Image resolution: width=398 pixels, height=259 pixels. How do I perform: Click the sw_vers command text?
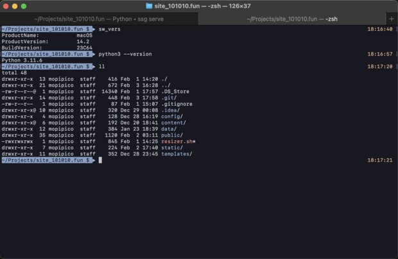point(109,29)
